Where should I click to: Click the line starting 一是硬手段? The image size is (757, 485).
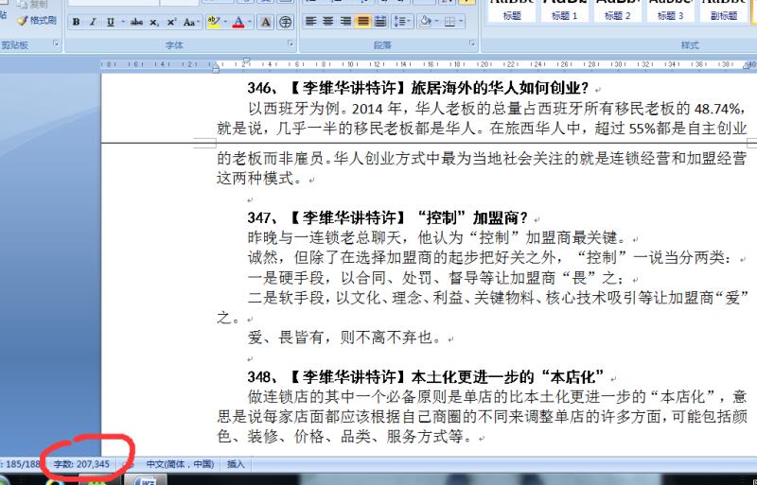pyautogui.click(x=436, y=278)
